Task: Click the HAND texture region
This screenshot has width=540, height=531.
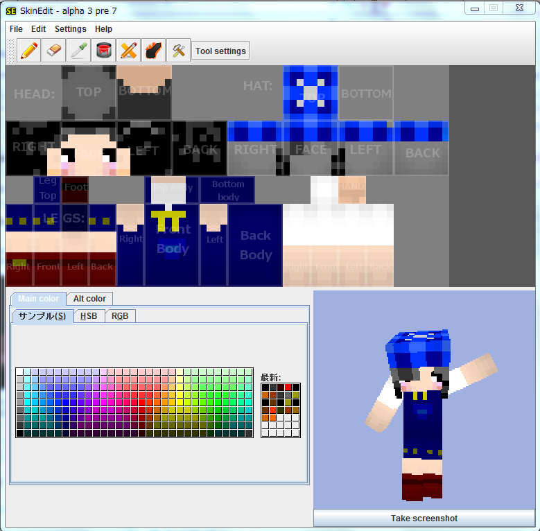Action: pos(351,190)
